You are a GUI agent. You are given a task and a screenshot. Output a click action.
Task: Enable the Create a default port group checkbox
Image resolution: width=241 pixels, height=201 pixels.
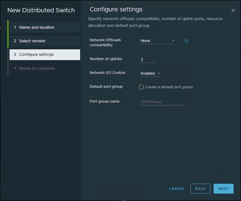[x=141, y=87]
